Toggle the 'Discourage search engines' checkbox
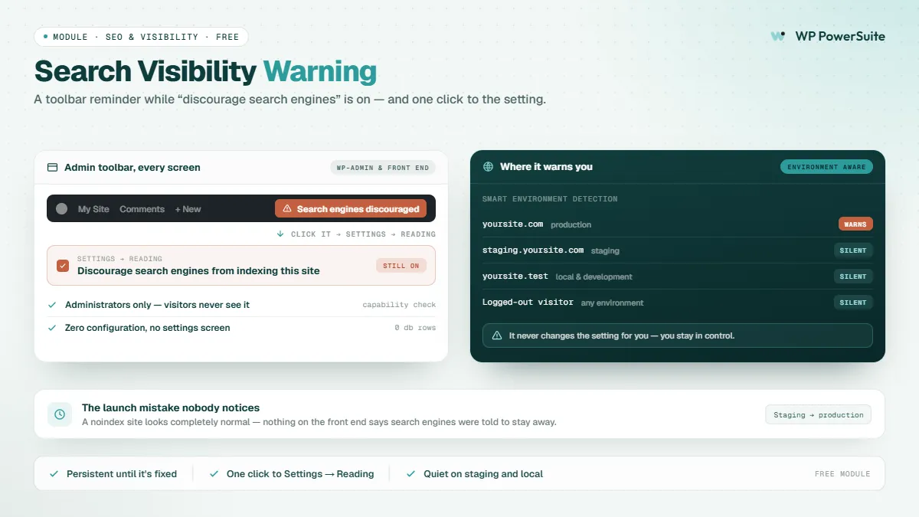 tap(63, 266)
